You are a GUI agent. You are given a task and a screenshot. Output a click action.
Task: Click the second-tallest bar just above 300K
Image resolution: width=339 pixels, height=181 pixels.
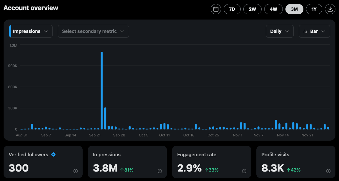(x=105, y=118)
